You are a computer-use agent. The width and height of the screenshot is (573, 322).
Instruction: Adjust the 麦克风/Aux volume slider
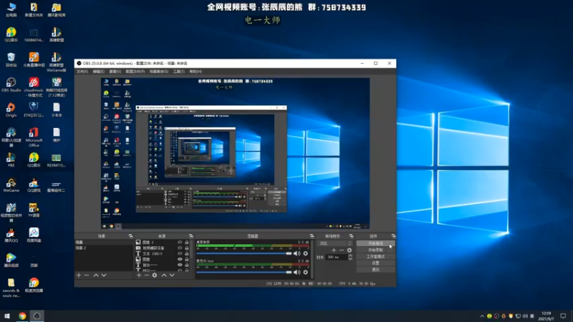coord(244,272)
